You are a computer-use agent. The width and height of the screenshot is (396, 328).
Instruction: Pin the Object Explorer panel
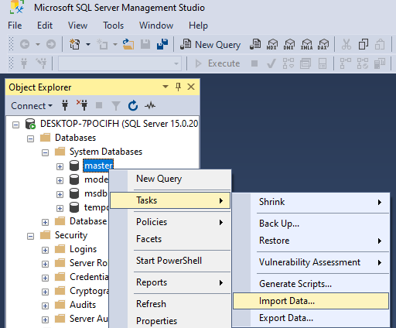click(178, 87)
